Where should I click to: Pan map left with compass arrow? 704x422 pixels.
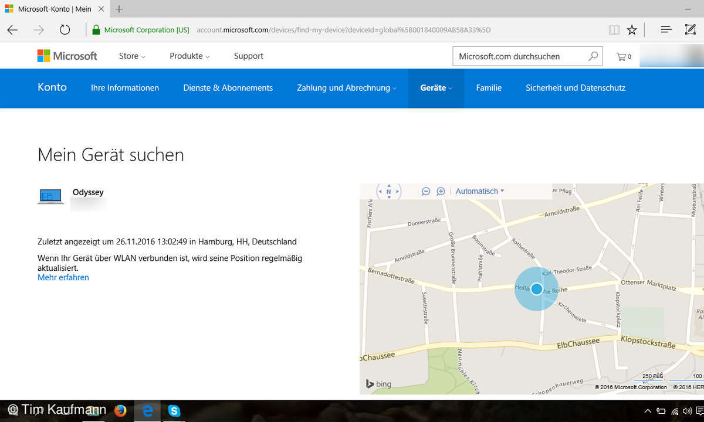click(x=380, y=191)
